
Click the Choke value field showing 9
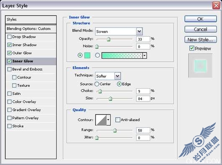click(x=143, y=91)
